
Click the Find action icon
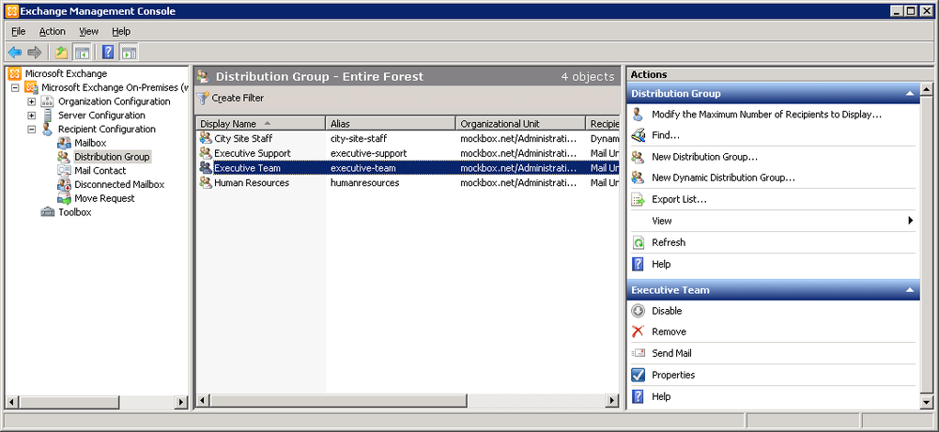point(639,135)
